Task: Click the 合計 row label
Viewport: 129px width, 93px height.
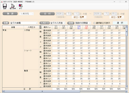Action: (27, 89)
